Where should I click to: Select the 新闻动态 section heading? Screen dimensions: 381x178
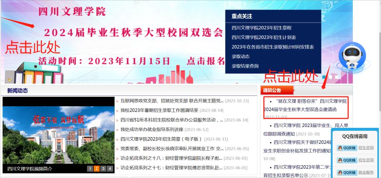tap(17, 91)
